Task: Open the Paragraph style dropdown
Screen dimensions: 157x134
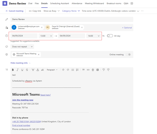Action: point(52,70)
